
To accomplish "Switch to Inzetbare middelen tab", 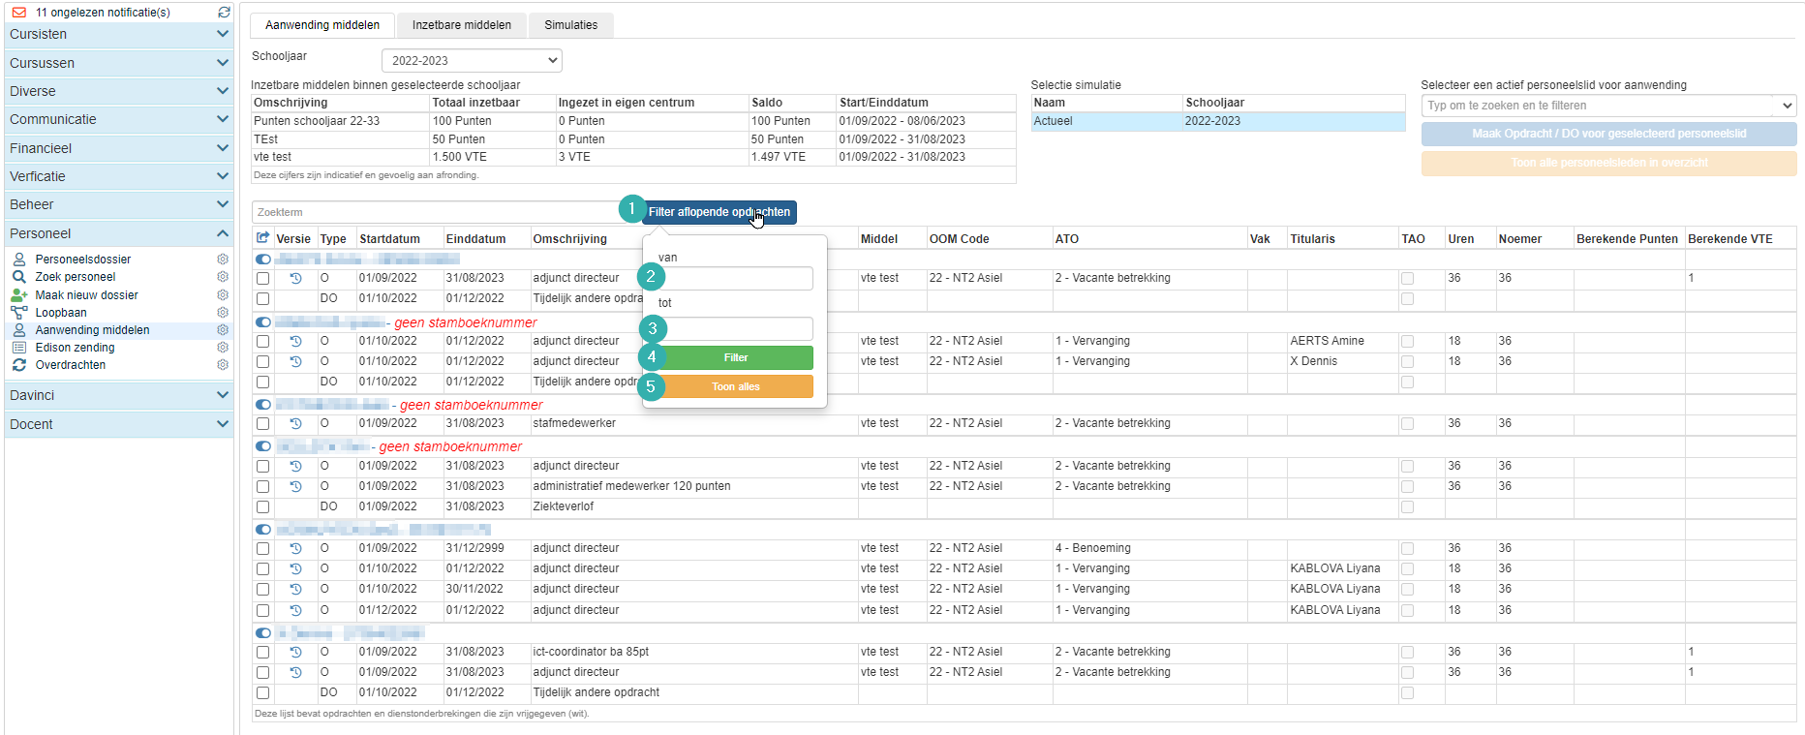I will tap(461, 25).
